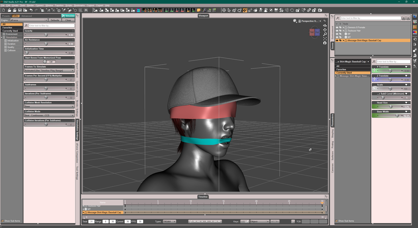Click the viewport Orbit control icon
418x228 pixels.
pyautogui.click(x=325, y=25)
